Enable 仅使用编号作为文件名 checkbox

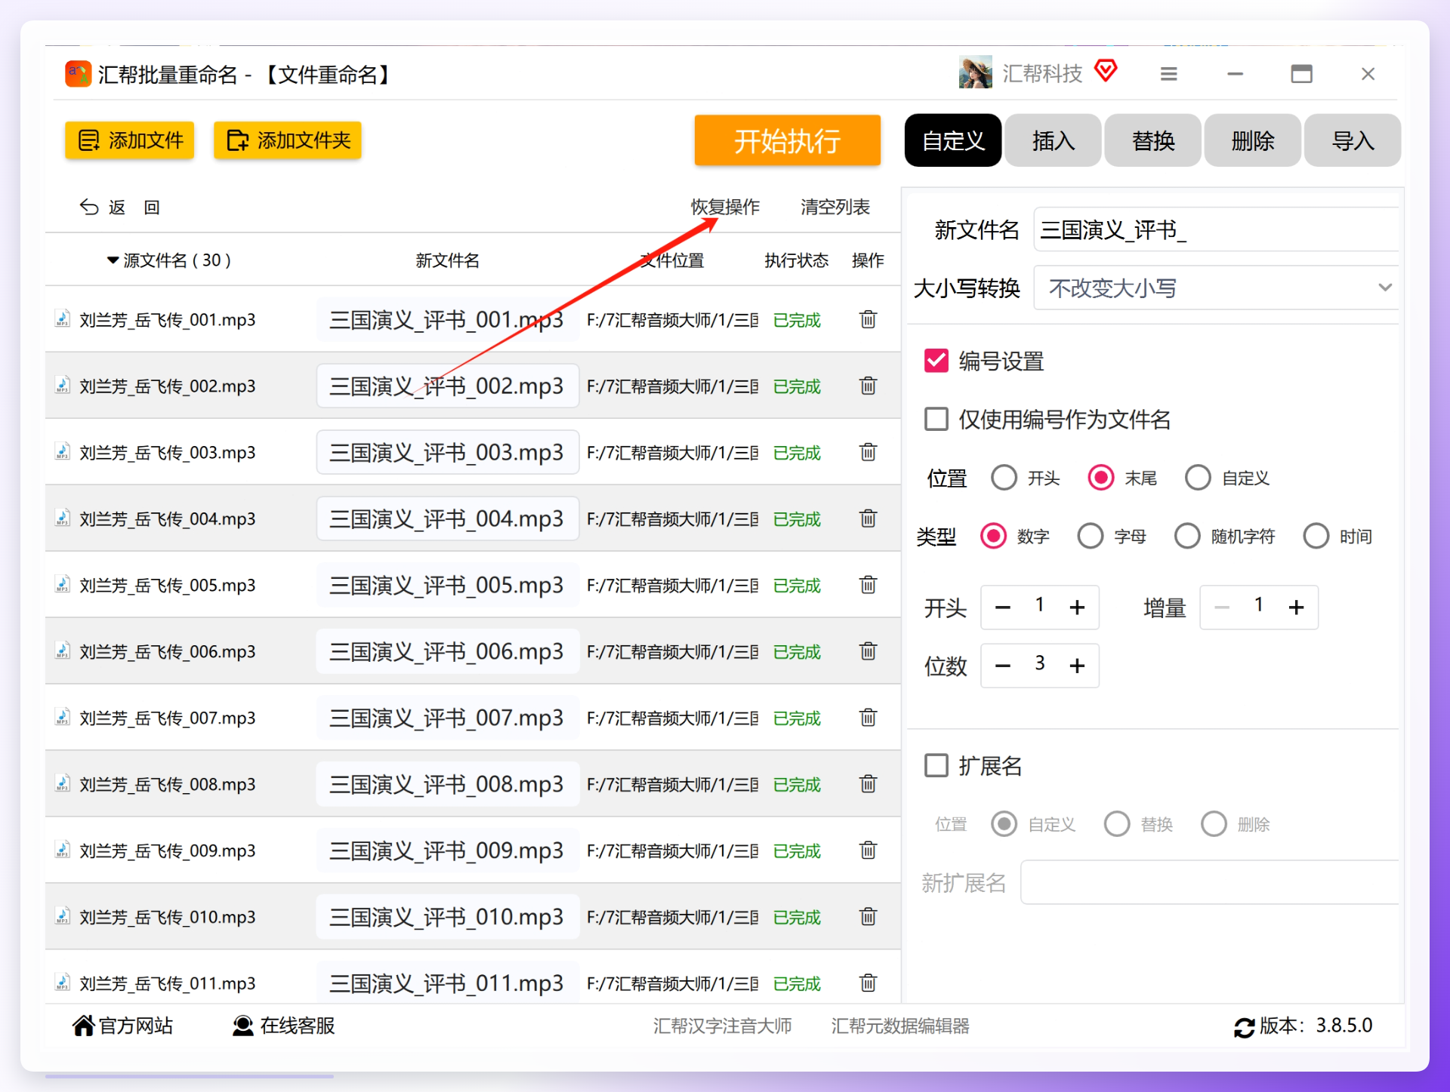(936, 419)
